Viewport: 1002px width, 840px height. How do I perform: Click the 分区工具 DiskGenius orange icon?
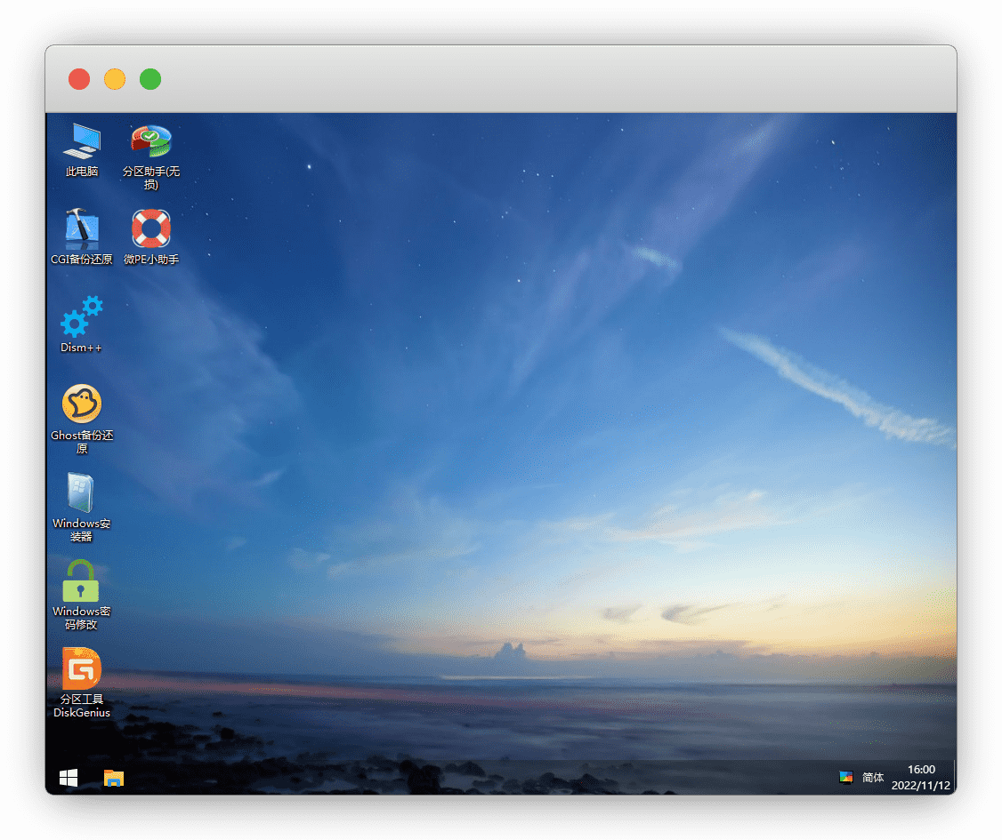(x=82, y=668)
